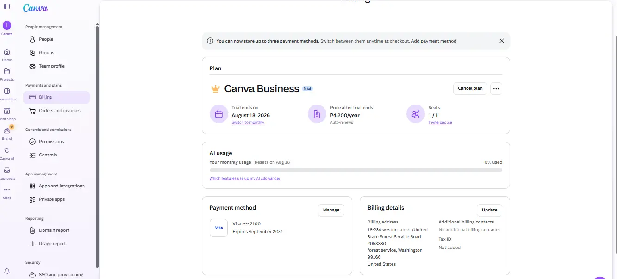Open the Projects folder icon

[7, 71]
